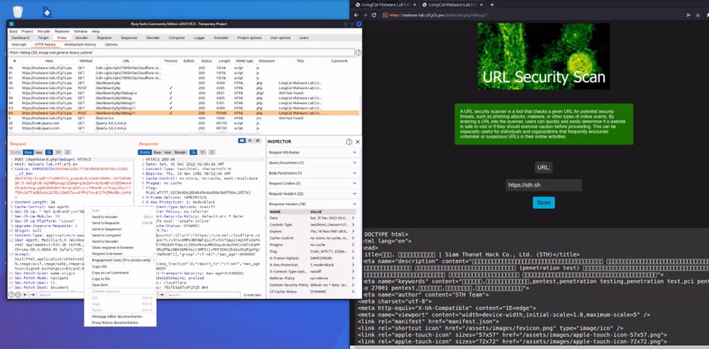The width and height of the screenshot is (709, 349).
Task: Click the filter help question mark icon
Action: (358, 52)
